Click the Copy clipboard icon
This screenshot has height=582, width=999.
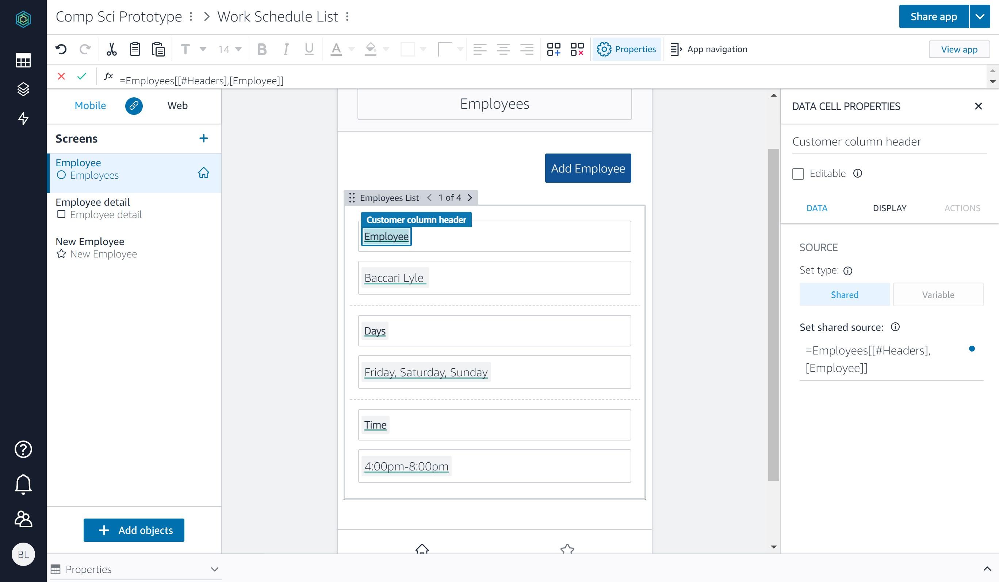click(x=135, y=49)
